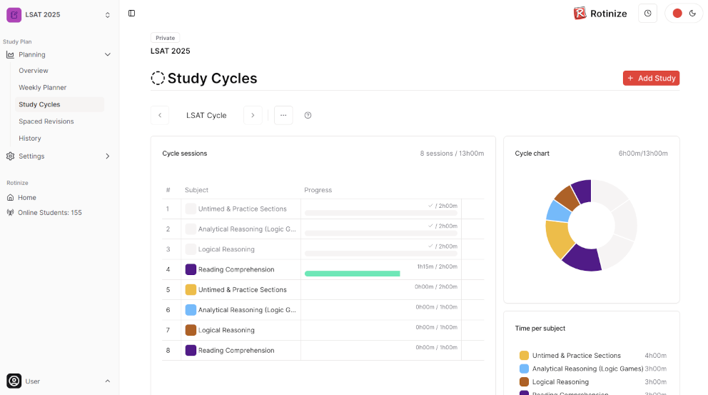The image size is (708, 395).
Task: Click the Add Study button
Action: (x=651, y=79)
